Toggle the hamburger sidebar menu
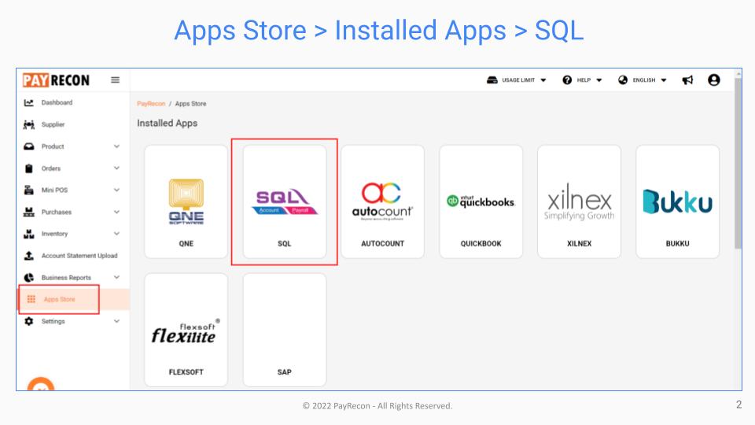Screen dimensions: 755x425 (115, 80)
